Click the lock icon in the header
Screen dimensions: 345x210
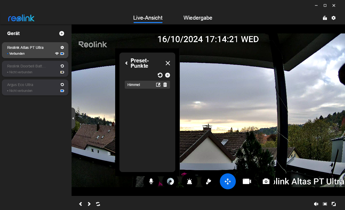pos(325,18)
